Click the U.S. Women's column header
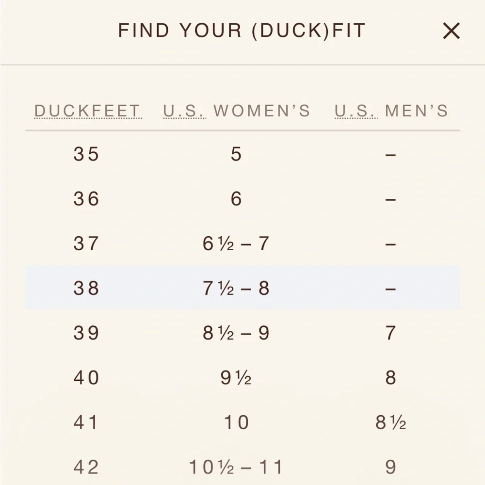The image size is (485, 485). point(236,111)
